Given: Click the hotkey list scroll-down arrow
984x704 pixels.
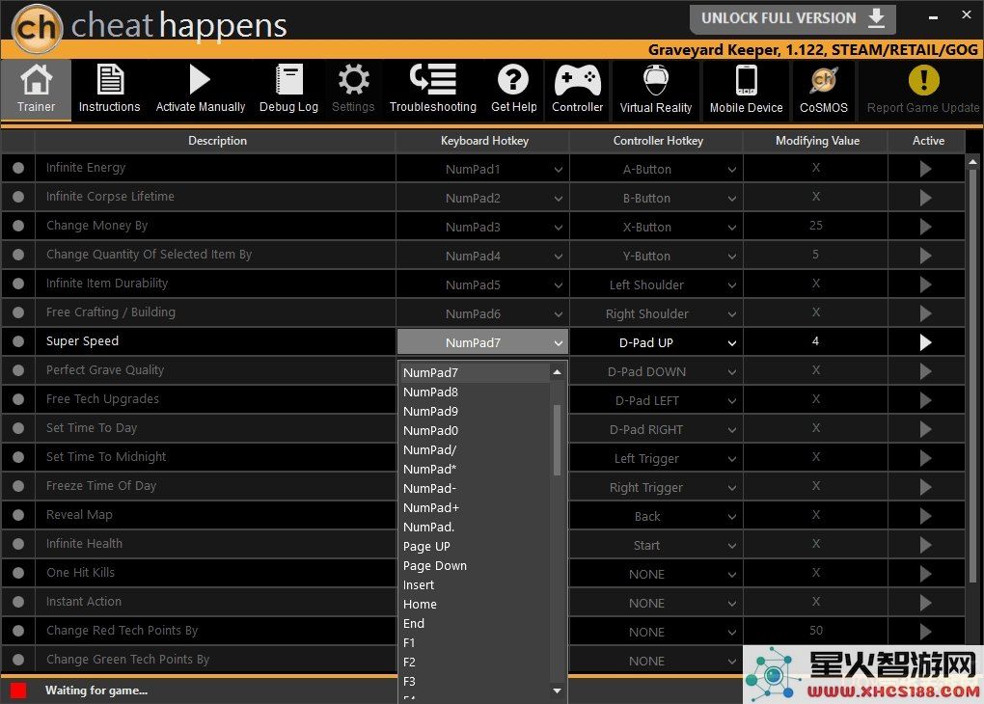Looking at the screenshot, I should click(558, 690).
